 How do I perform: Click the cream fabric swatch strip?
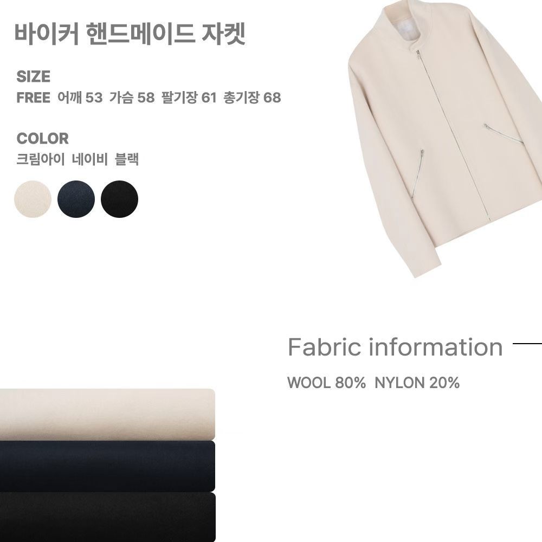click(x=107, y=415)
